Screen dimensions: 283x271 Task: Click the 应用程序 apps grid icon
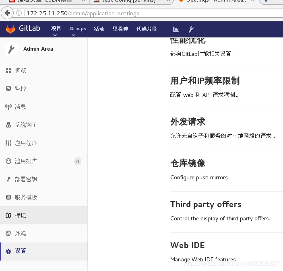tap(8, 143)
